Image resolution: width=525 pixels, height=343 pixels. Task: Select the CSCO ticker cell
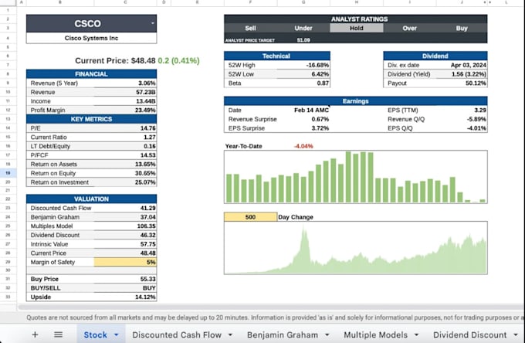coord(91,23)
